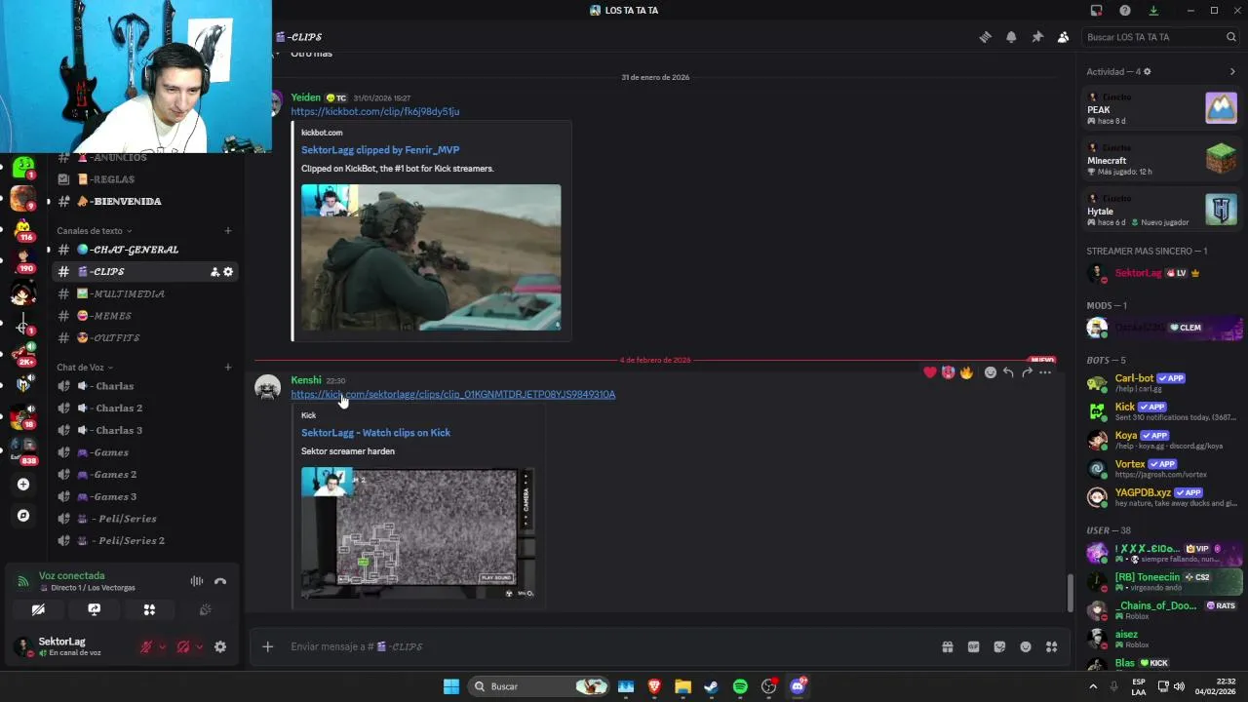The height and width of the screenshot is (702, 1248).
Task: Open the kick.com clip link from Kenshi
Action: click(x=452, y=395)
